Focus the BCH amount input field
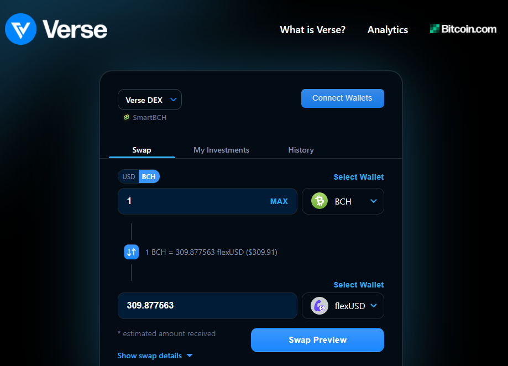This screenshot has width=508, height=366. 207,201
